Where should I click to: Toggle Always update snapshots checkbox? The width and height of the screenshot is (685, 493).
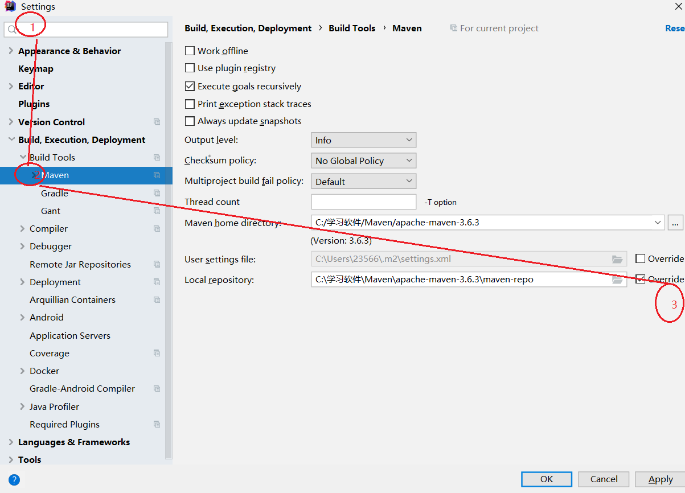tap(190, 121)
